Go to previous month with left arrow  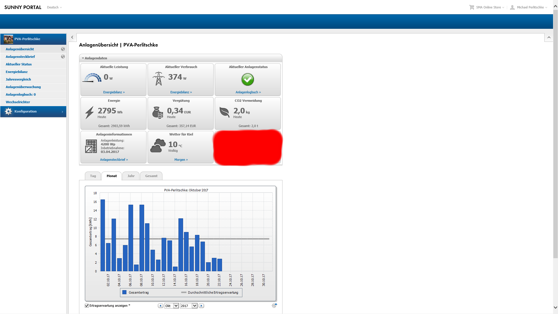160,306
